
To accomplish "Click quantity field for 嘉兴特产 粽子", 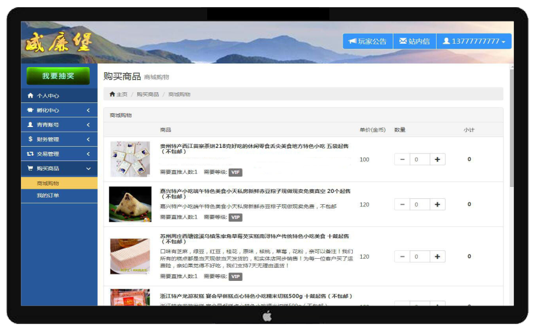I will pyautogui.click(x=420, y=204).
